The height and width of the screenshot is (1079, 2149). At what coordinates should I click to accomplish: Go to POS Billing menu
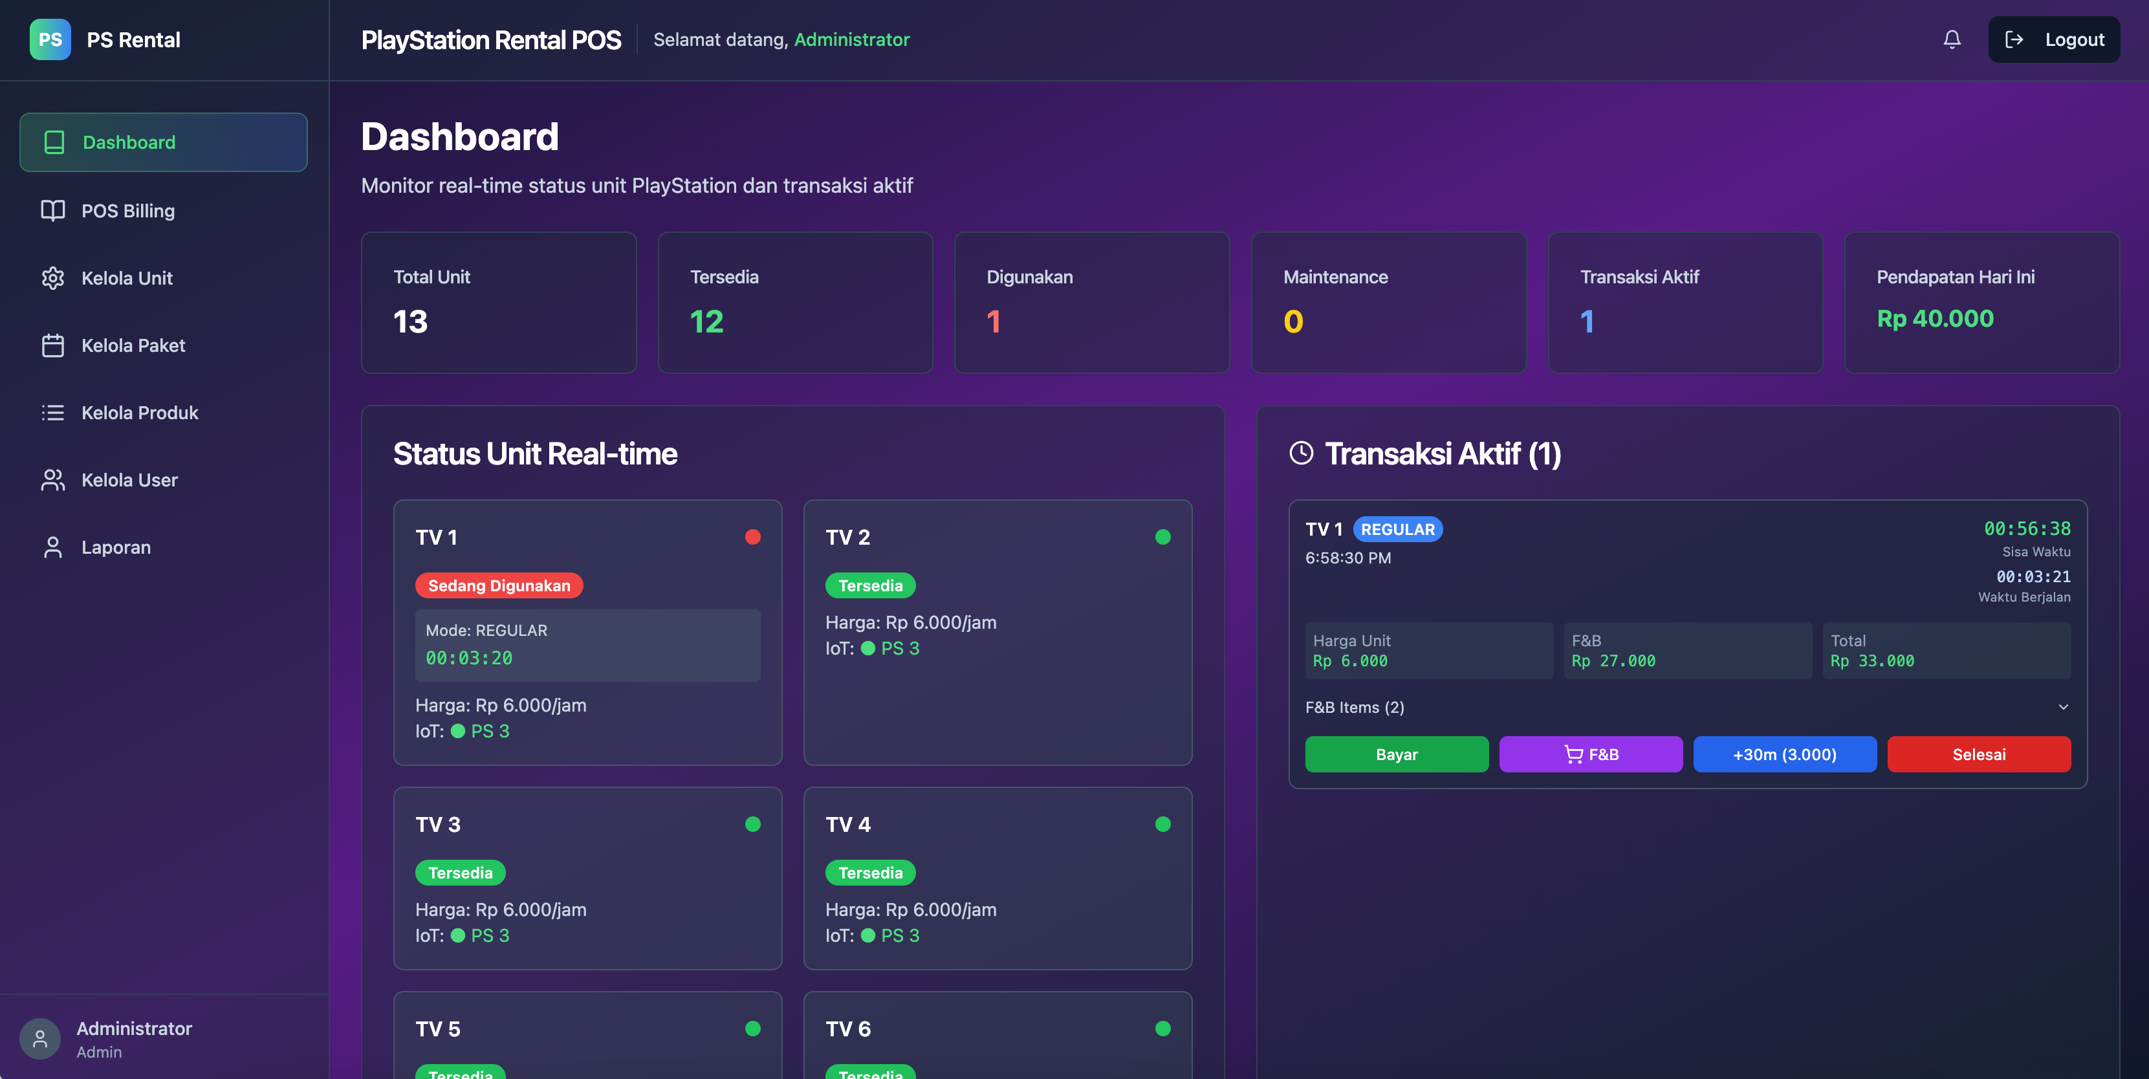click(x=164, y=210)
